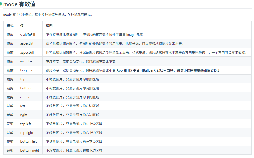254x158 pixels.
Task: Click the heightFix description with HBuilderX 2.9.3+
Action: point(133,70)
